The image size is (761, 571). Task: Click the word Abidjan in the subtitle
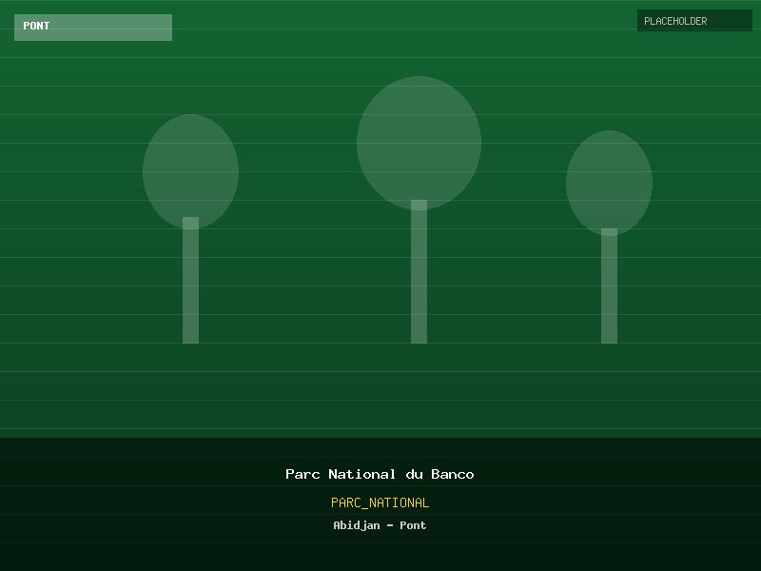[x=356, y=525]
